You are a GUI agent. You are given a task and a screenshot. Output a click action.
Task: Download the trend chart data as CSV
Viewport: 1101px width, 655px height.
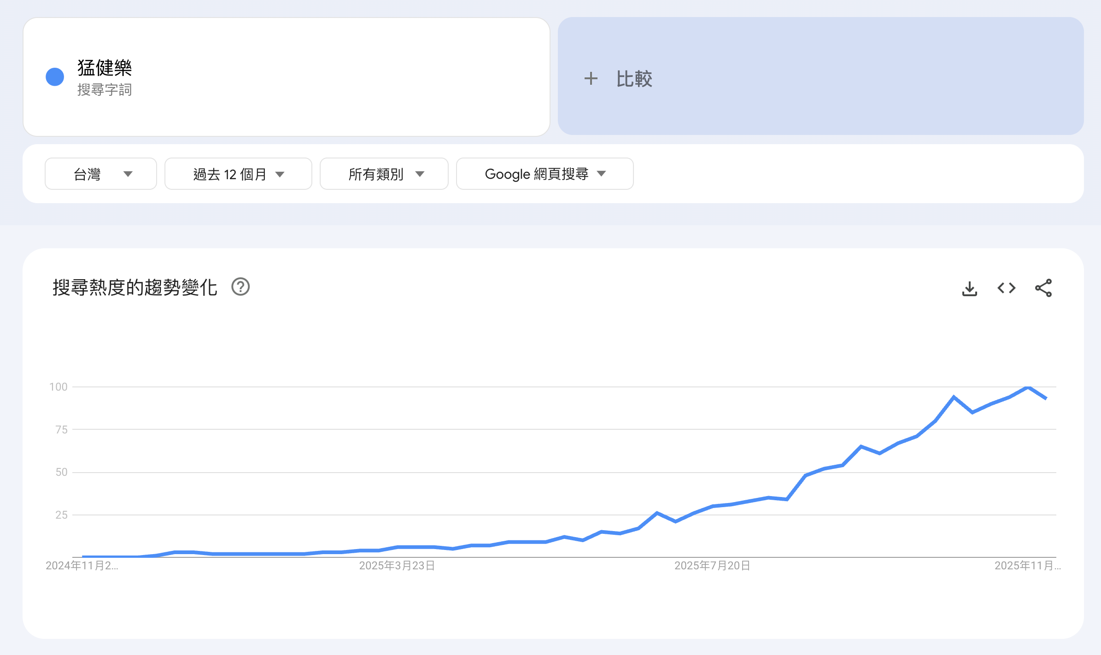coord(969,288)
